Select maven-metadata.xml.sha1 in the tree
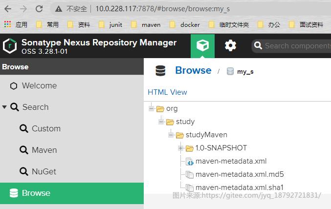Image resolution: width=331 pixels, height=209 pixels. click(x=240, y=188)
